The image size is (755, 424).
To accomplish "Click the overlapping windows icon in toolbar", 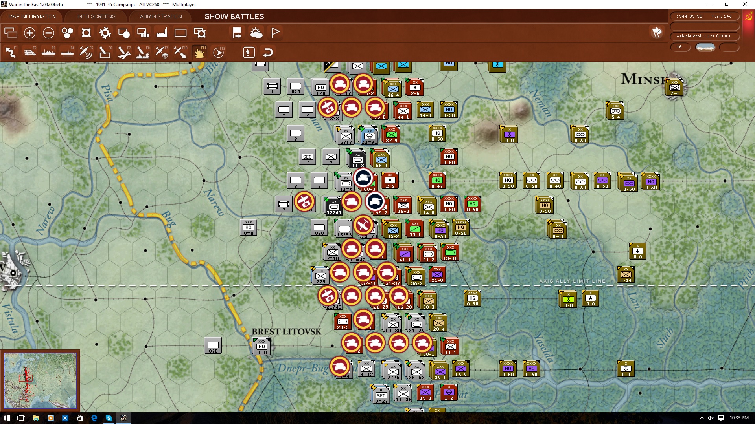I will point(11,33).
